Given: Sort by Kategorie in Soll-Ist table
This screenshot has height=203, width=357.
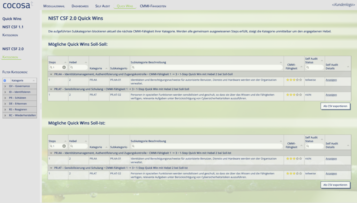Looking at the screenshot, I should tap(106, 147).
